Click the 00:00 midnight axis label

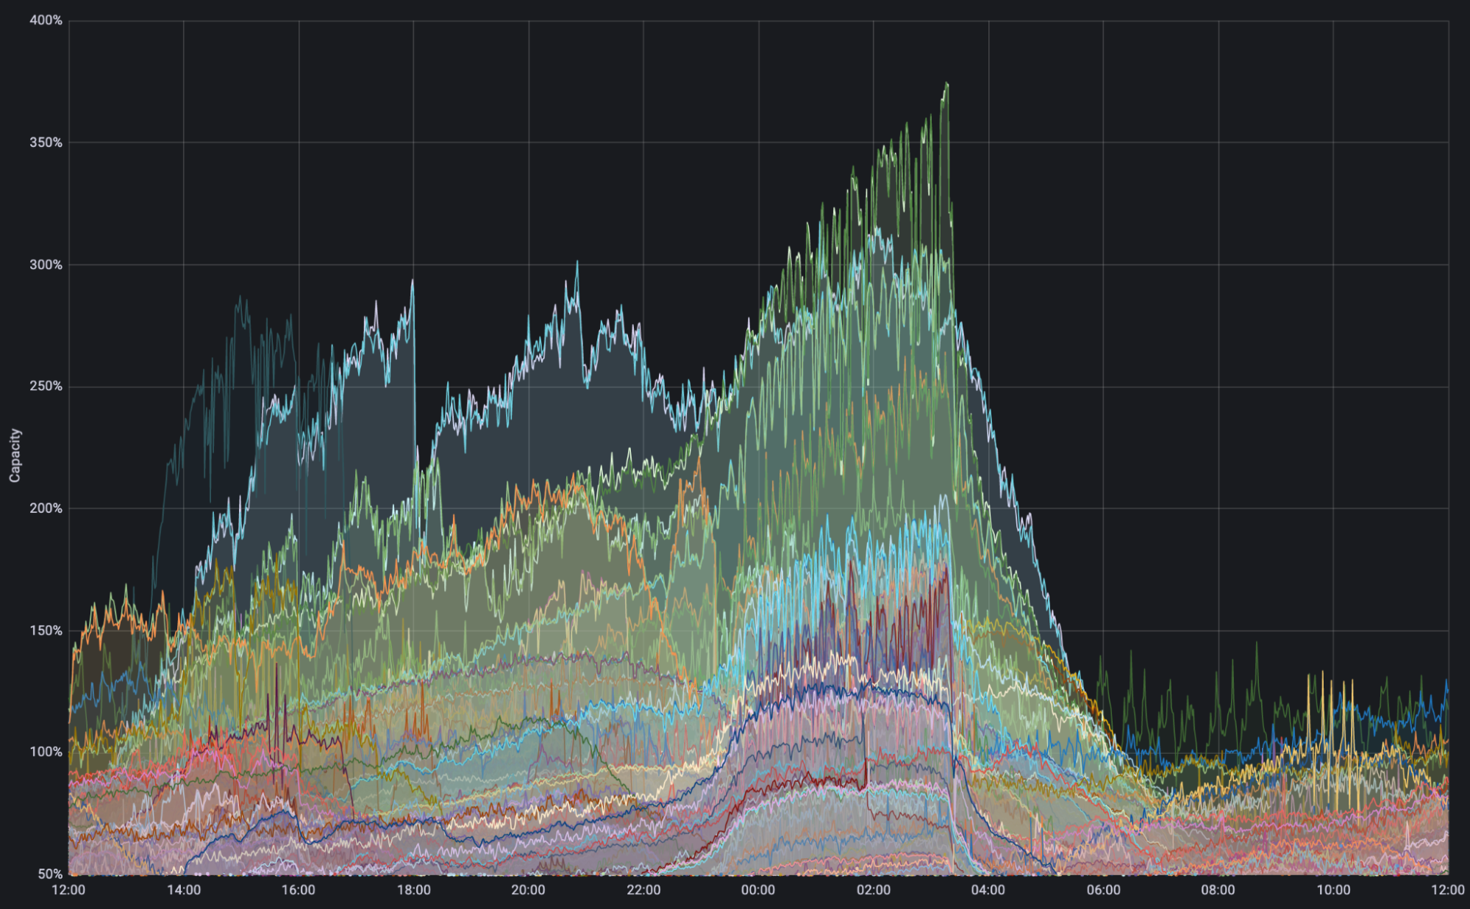(758, 890)
